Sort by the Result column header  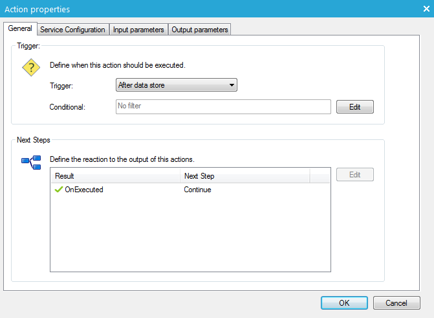(x=114, y=176)
